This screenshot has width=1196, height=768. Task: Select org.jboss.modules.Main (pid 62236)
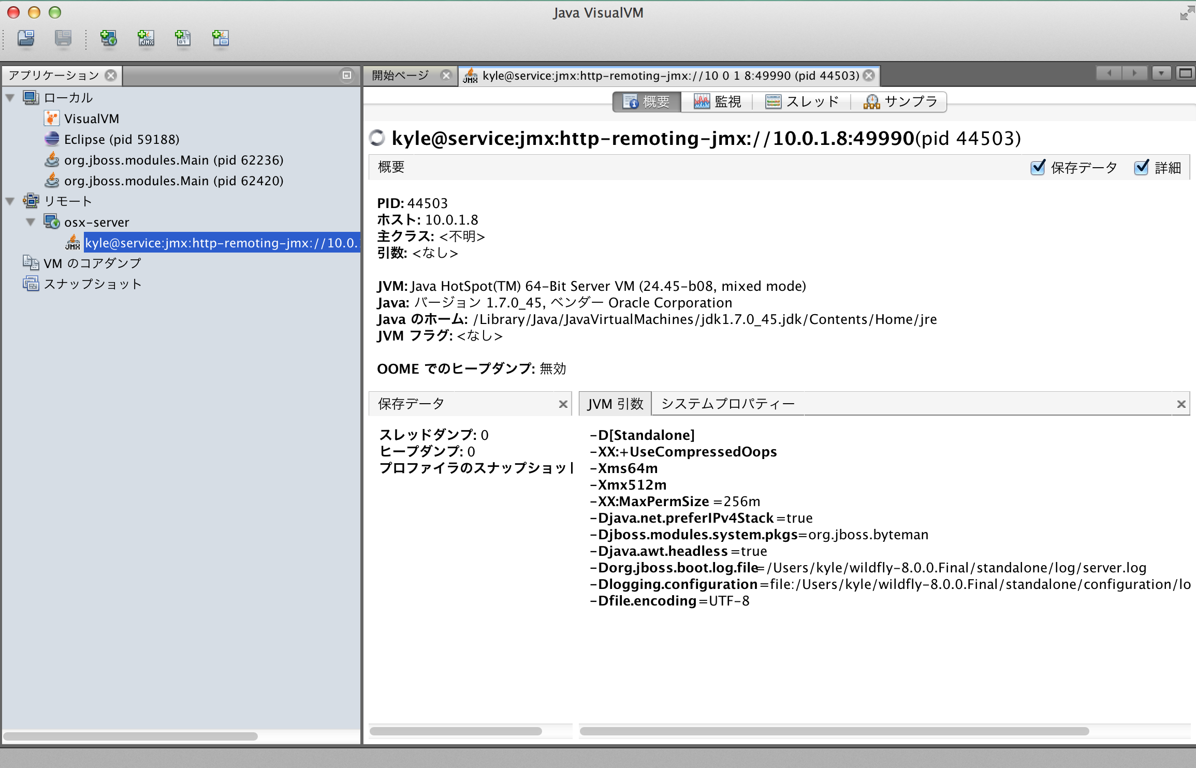174,160
